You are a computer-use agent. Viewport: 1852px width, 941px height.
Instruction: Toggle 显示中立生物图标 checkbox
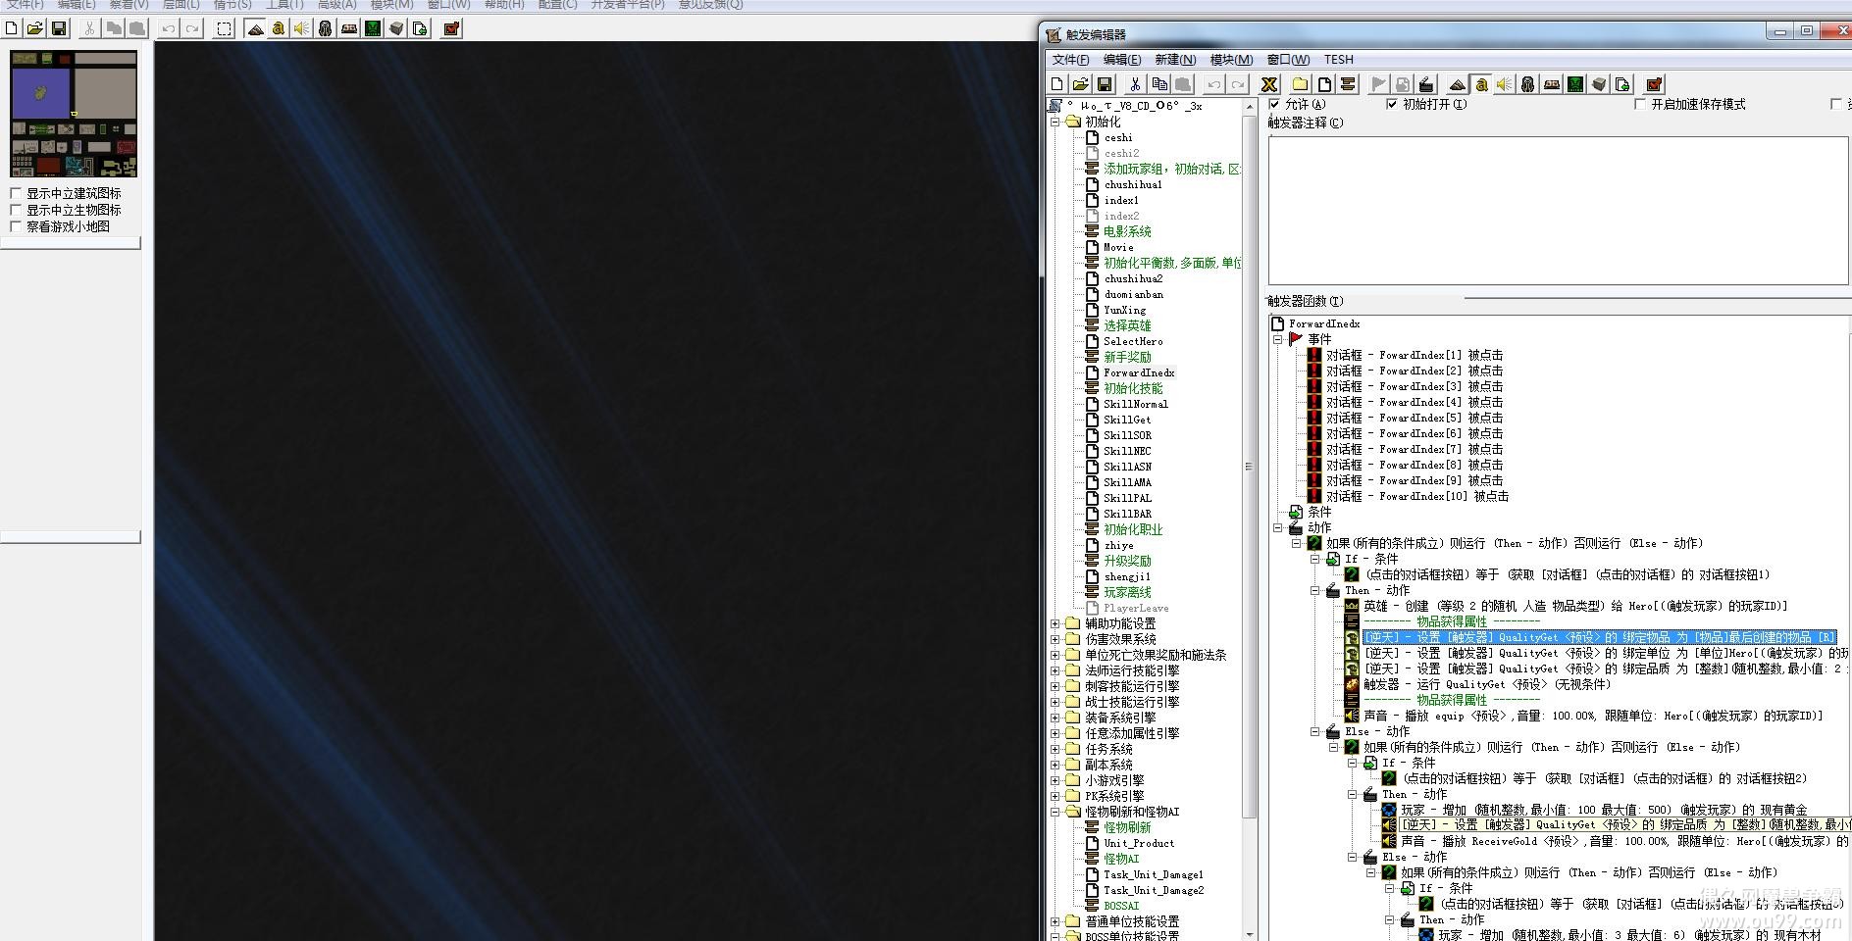16,210
